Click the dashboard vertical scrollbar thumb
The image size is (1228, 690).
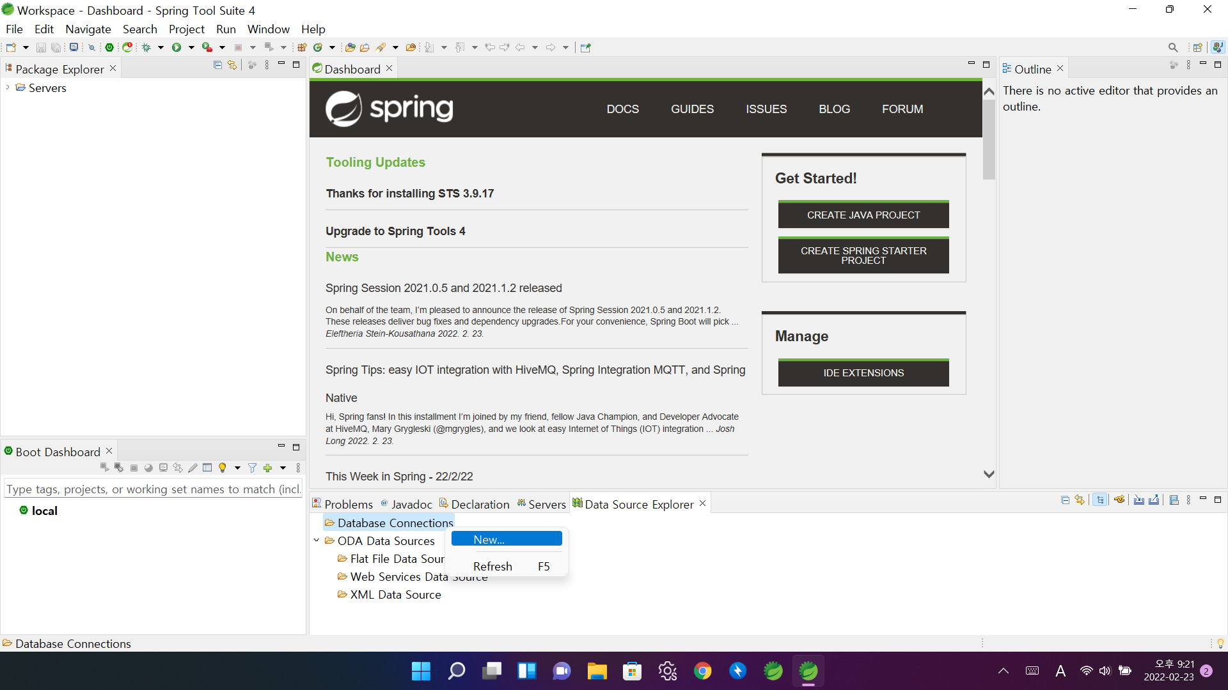point(989,139)
